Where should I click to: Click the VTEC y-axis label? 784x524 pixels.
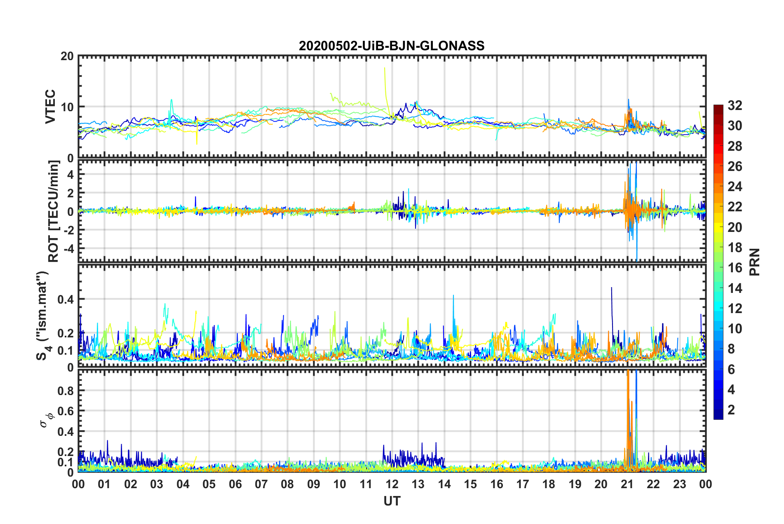(50, 106)
